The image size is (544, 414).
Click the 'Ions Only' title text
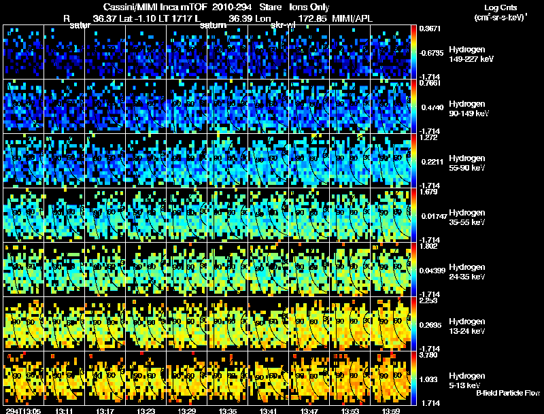(x=309, y=7)
